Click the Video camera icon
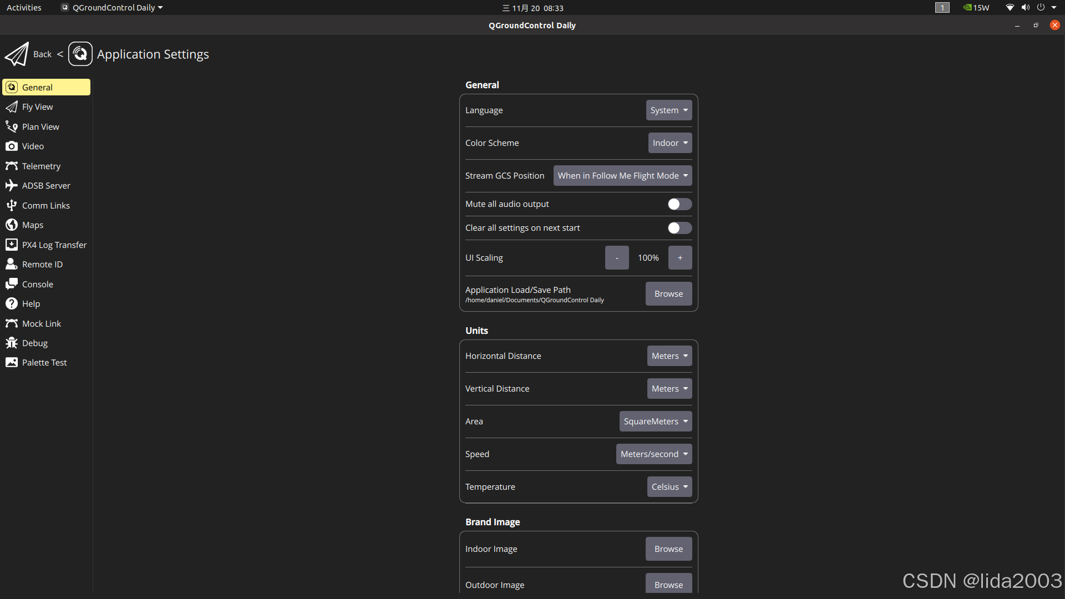The width and height of the screenshot is (1065, 599). [12, 146]
